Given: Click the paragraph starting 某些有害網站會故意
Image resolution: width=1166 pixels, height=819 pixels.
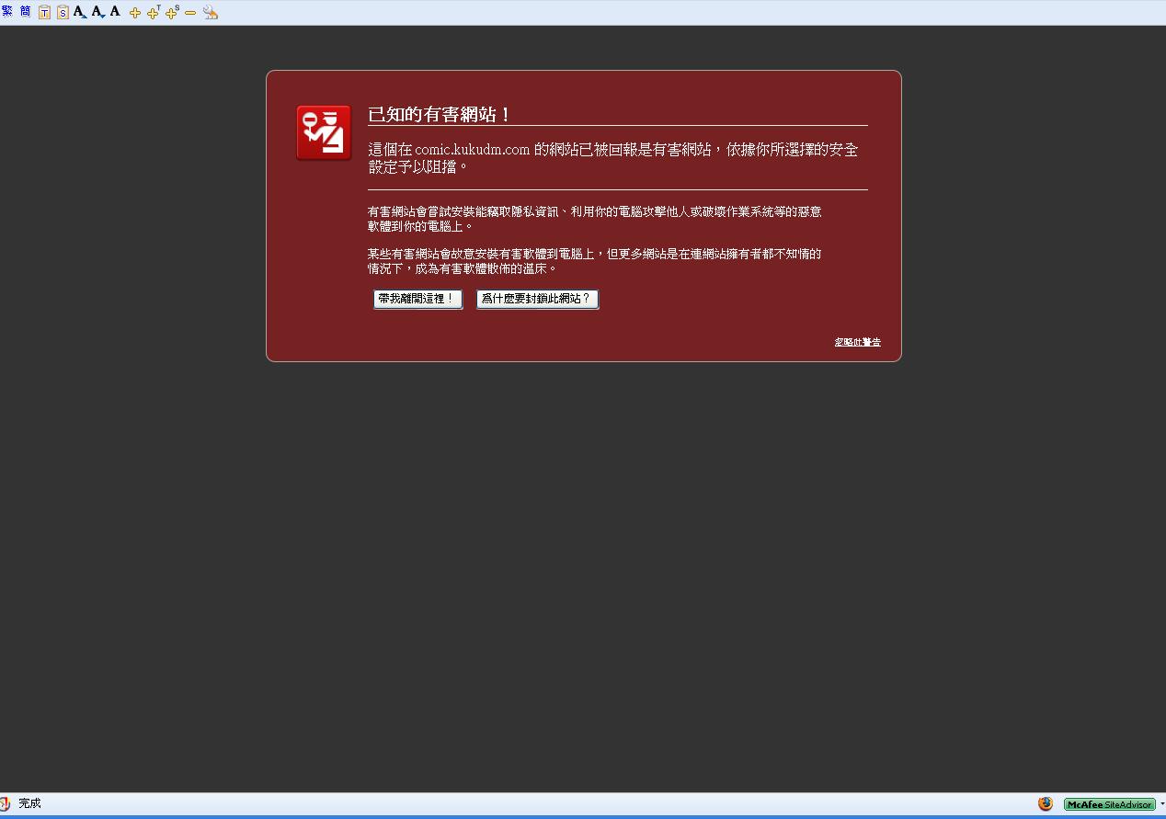Looking at the screenshot, I should [594, 261].
